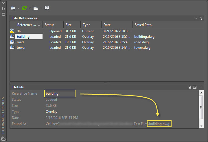The height and width of the screenshot is (142, 208).
Task: Switch File References to tree view
Action: point(201,18)
